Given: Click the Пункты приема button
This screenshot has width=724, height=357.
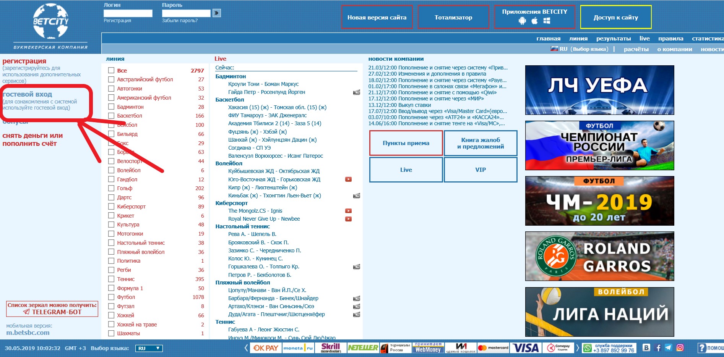Looking at the screenshot, I should pyautogui.click(x=406, y=143).
